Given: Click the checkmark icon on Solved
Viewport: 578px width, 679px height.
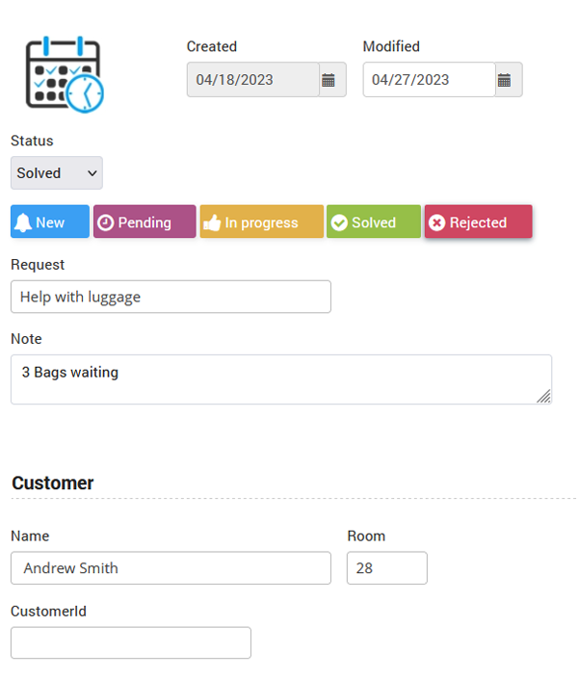Looking at the screenshot, I should (339, 222).
